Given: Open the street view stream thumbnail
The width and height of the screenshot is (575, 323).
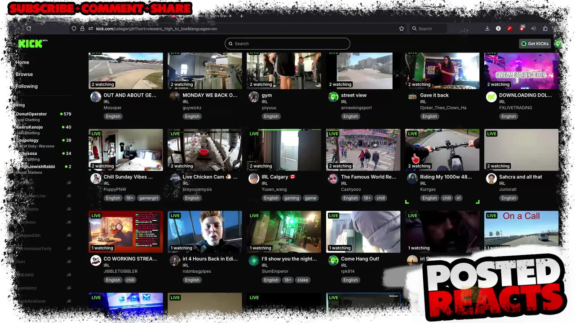Looking at the screenshot, I should click(363, 71).
